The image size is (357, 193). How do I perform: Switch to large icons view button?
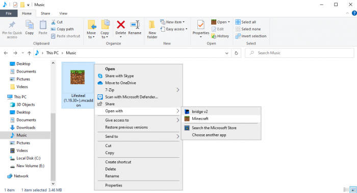pos(353,189)
